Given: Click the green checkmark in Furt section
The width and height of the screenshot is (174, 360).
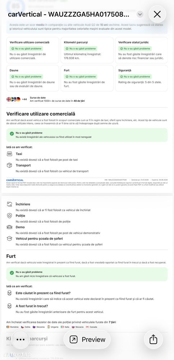Looking at the screenshot, I should (12, 273).
